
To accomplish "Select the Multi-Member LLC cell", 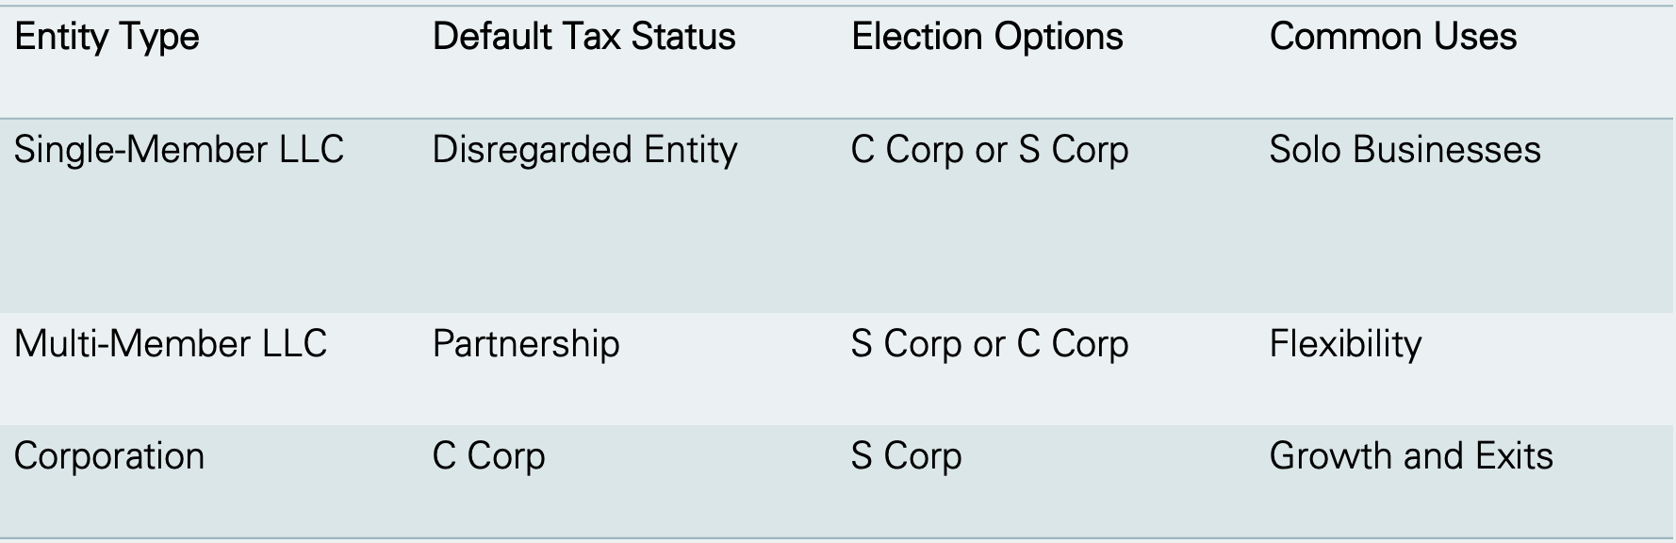I will (x=171, y=343).
